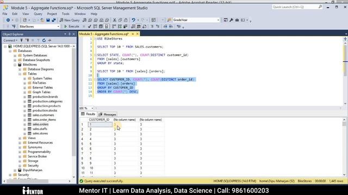Click the Copy icon in the toolbar
This screenshot has height=195, width=348.
click(120, 20)
